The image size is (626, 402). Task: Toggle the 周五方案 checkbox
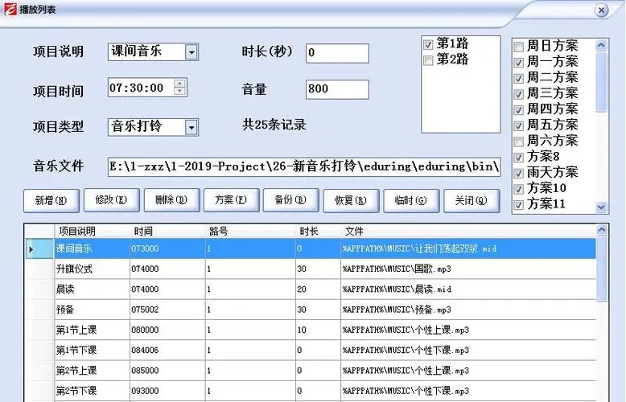coord(519,125)
